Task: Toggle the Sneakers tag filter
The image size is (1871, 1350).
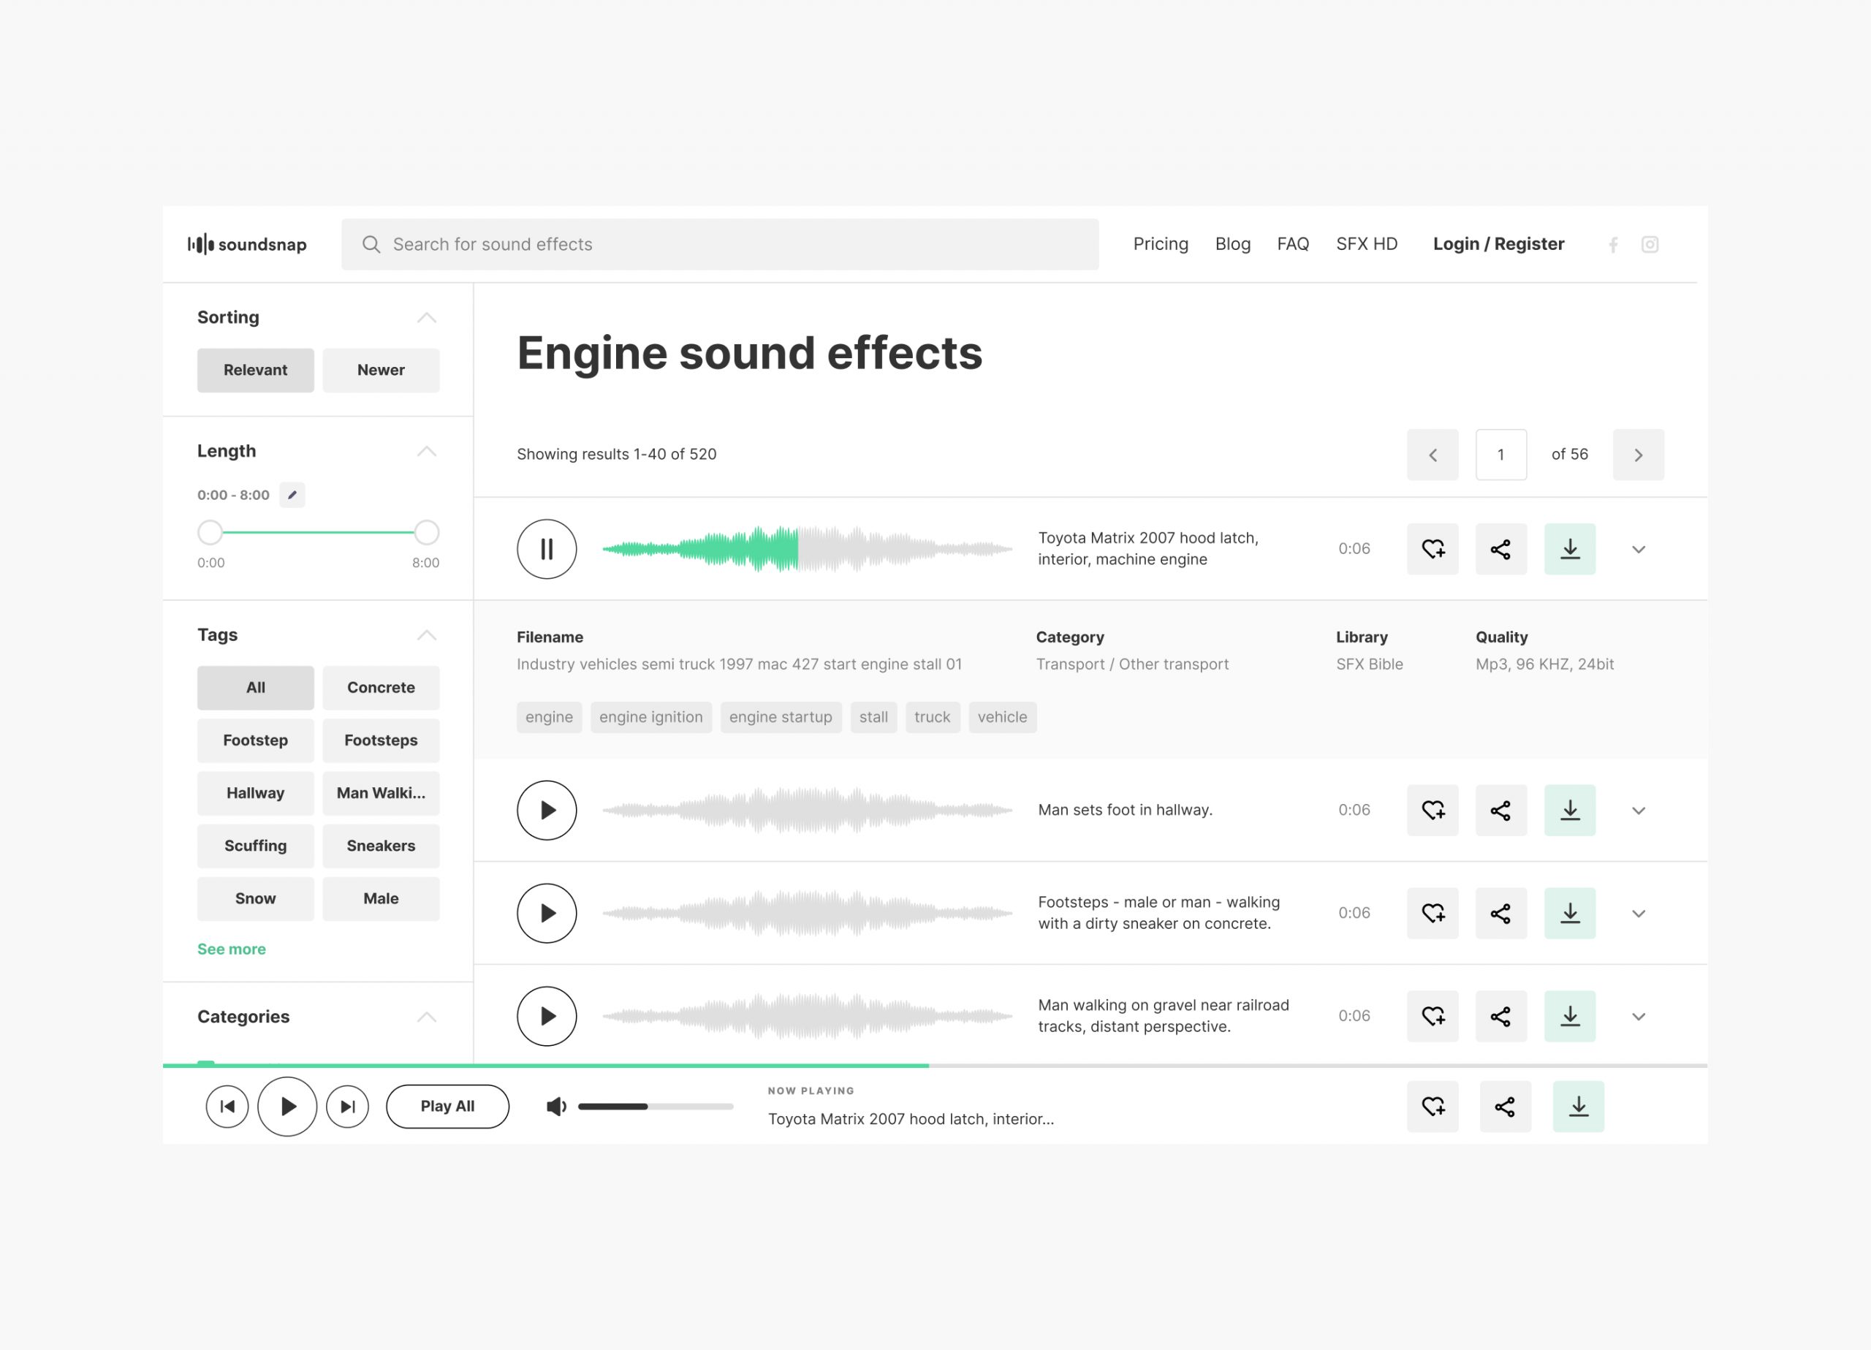Action: point(380,846)
